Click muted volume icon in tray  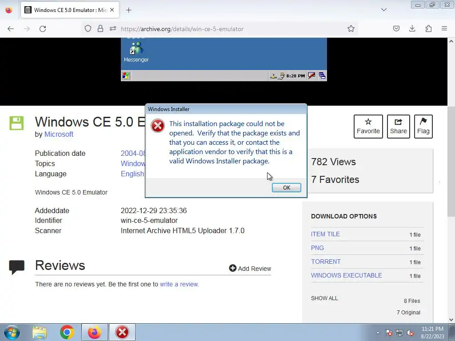(x=410, y=333)
